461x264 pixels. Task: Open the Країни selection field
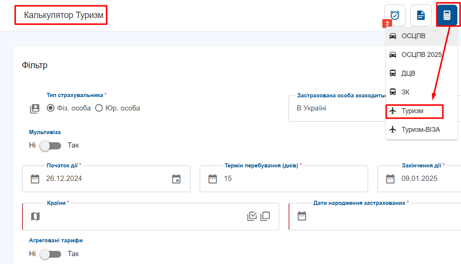pos(151,216)
